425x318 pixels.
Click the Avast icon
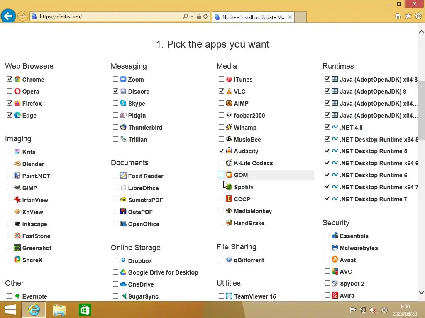click(x=335, y=260)
